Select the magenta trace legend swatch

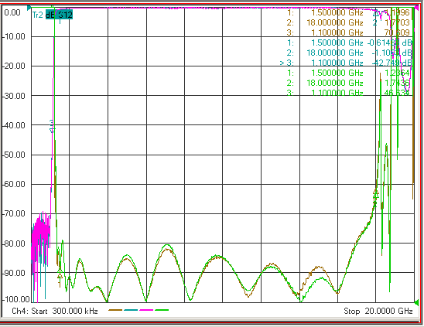click(146, 310)
